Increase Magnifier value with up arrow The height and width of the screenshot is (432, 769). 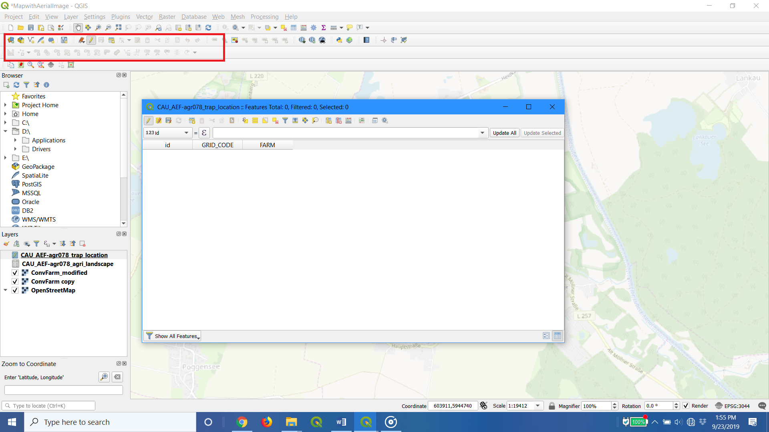click(615, 404)
